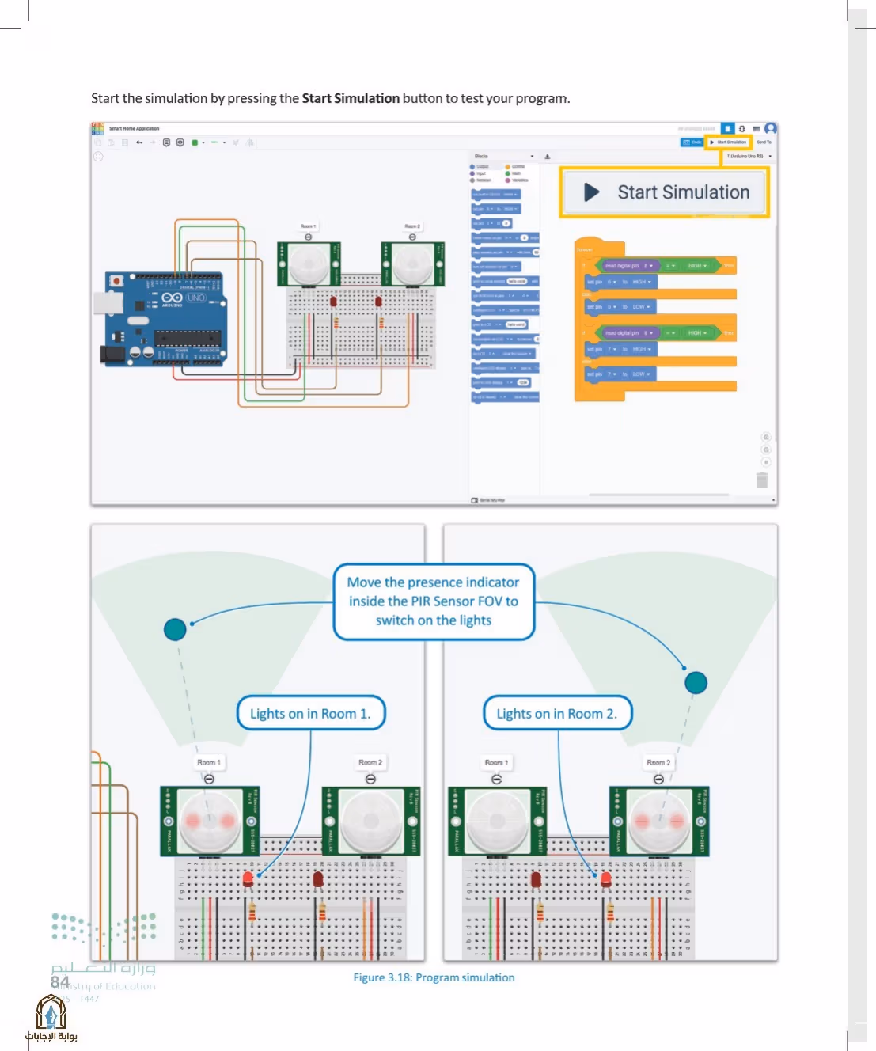Open the Blocks edit-mode dropdown
The height and width of the screenshot is (1051, 876).
(x=504, y=156)
